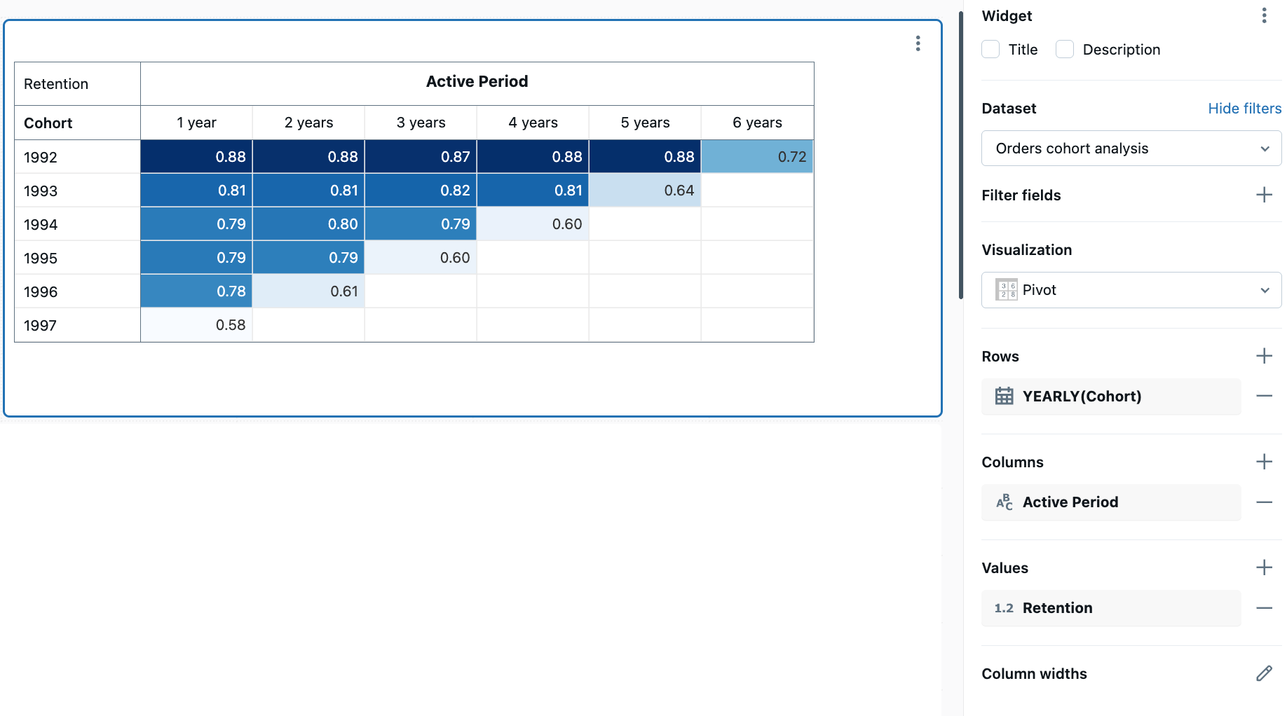This screenshot has height=716, width=1287.
Task: Open the Column widths pencil editor
Action: 1264,673
